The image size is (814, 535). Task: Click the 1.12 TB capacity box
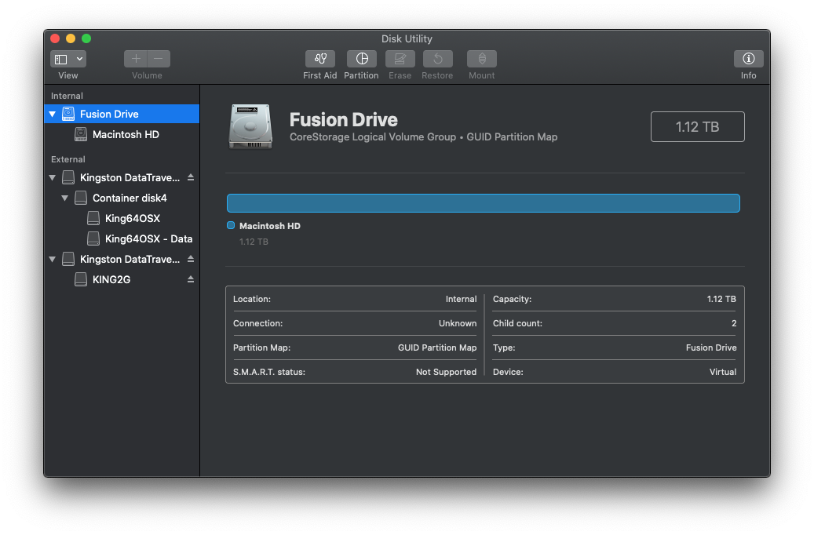[x=697, y=126]
